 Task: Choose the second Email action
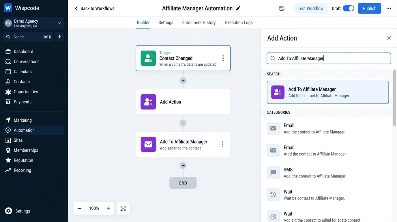(328, 150)
